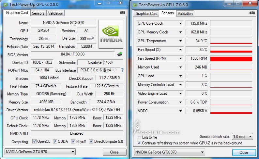
Task: Click the Die Size value 398 mm²
Action: point(87,38)
